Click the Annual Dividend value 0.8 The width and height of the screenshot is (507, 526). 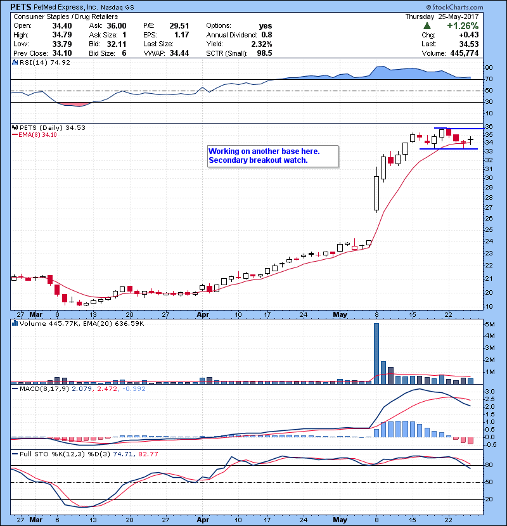tap(267, 35)
